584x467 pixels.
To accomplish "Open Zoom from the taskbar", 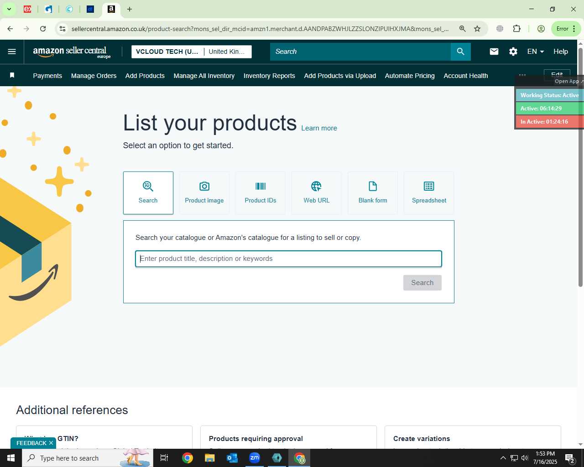I will tap(255, 458).
